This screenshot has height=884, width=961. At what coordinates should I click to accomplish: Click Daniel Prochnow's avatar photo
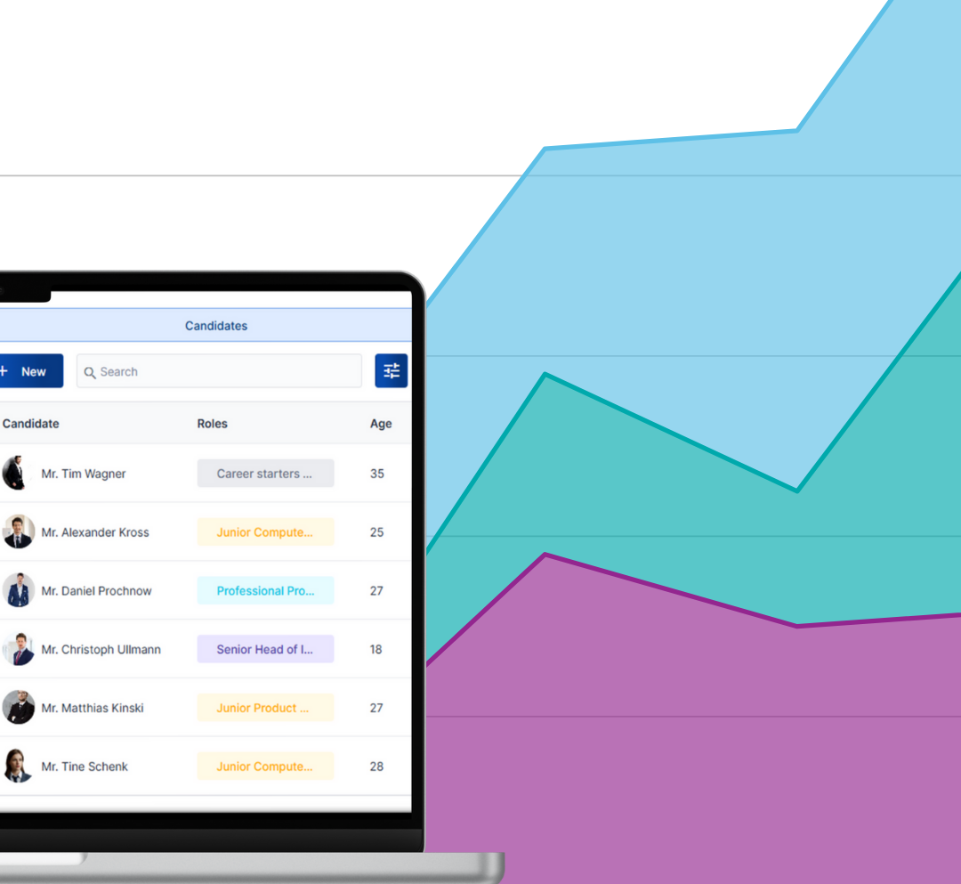[x=19, y=590]
